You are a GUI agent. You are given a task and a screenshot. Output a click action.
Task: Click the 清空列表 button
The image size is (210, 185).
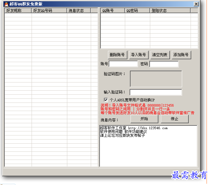coord(160,55)
